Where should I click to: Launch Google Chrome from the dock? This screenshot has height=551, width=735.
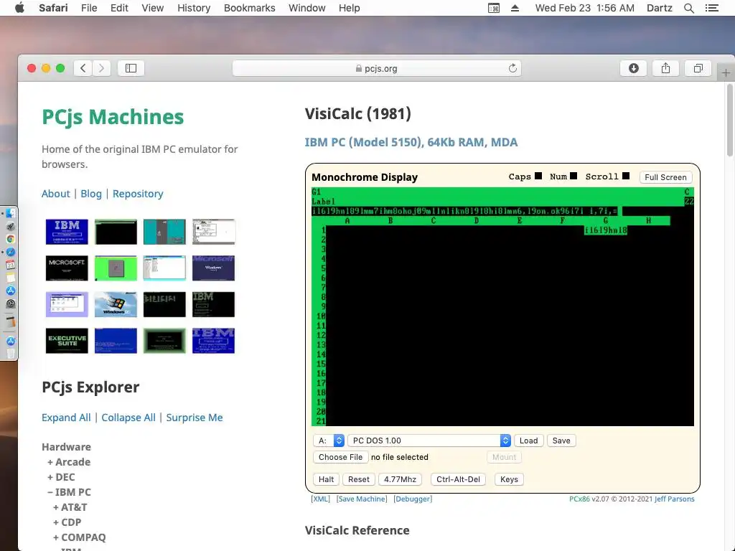click(x=10, y=239)
